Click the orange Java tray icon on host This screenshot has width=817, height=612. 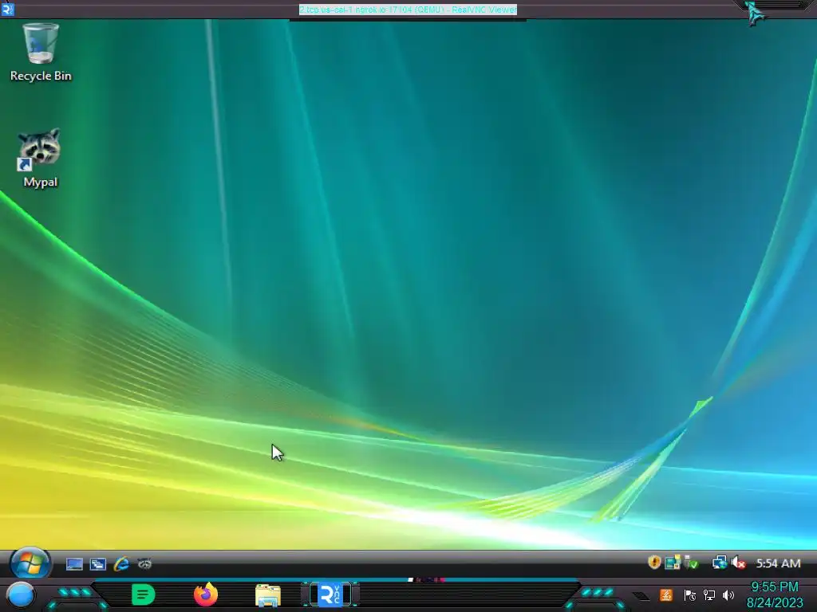666,594
